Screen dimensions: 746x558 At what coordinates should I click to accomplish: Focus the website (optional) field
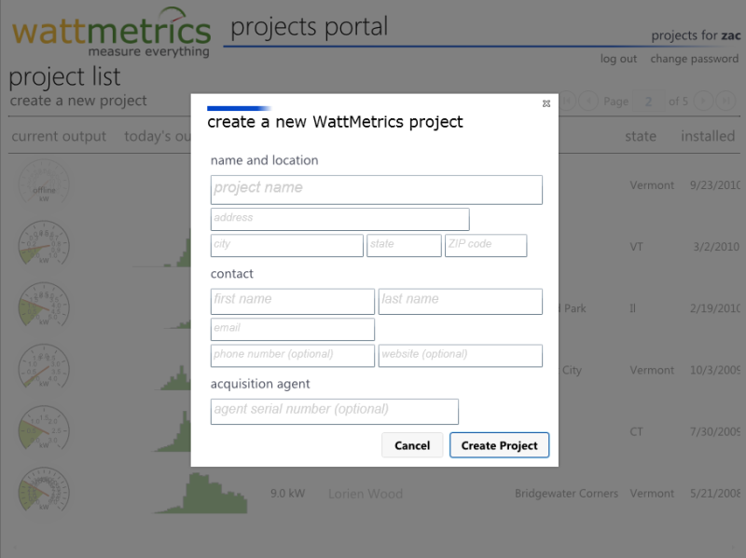click(x=460, y=356)
